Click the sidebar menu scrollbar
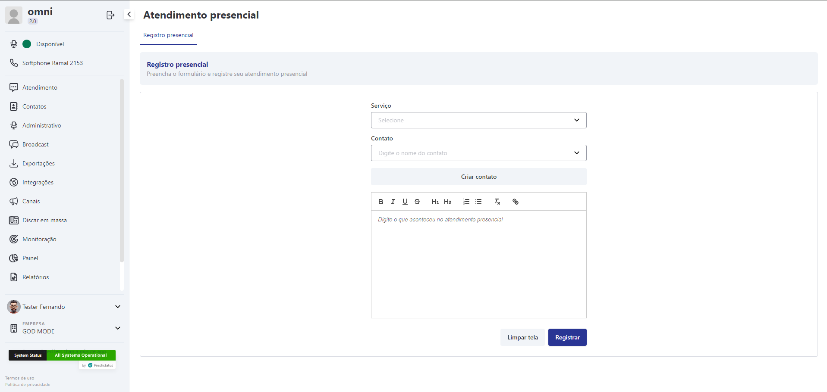This screenshot has height=392, width=827. click(122, 170)
